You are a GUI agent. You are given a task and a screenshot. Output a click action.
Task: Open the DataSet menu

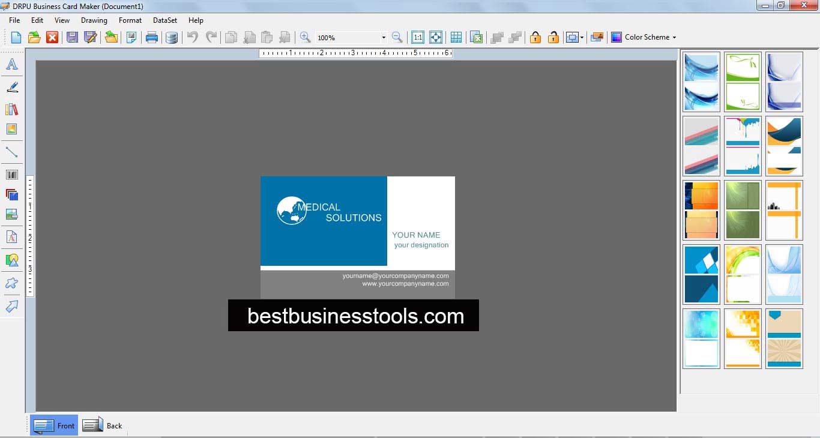pos(164,20)
